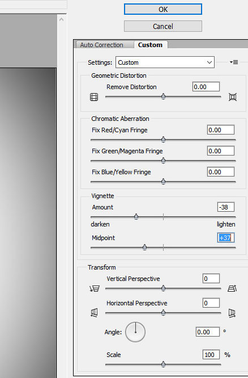Click the Midpoint value field
This screenshot has height=378, width=248.
coord(226,238)
